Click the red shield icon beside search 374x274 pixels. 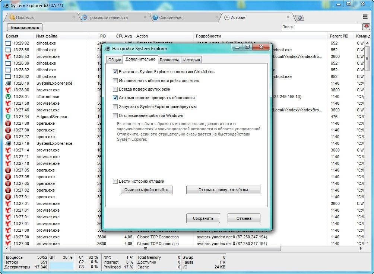click(x=366, y=27)
